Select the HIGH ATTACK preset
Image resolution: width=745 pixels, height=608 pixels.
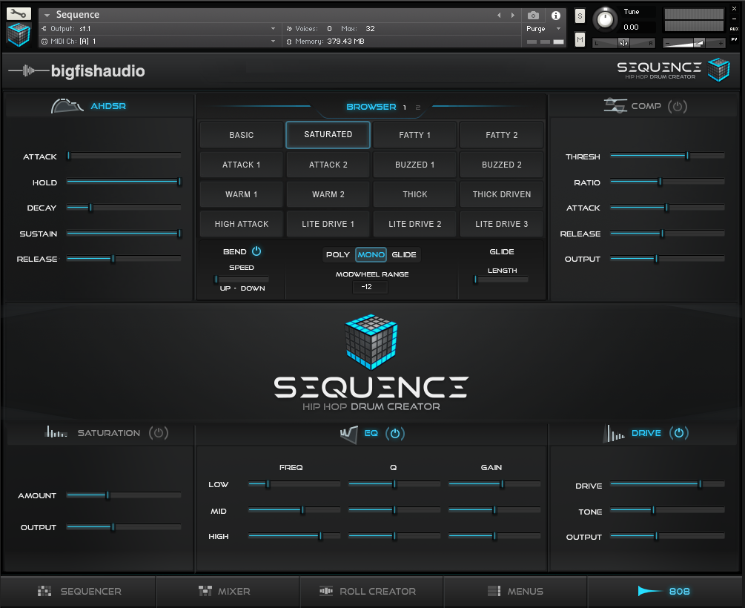pos(242,224)
